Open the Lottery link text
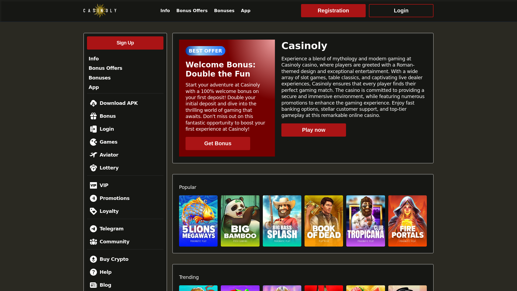This screenshot has height=291, width=517. 109,168
